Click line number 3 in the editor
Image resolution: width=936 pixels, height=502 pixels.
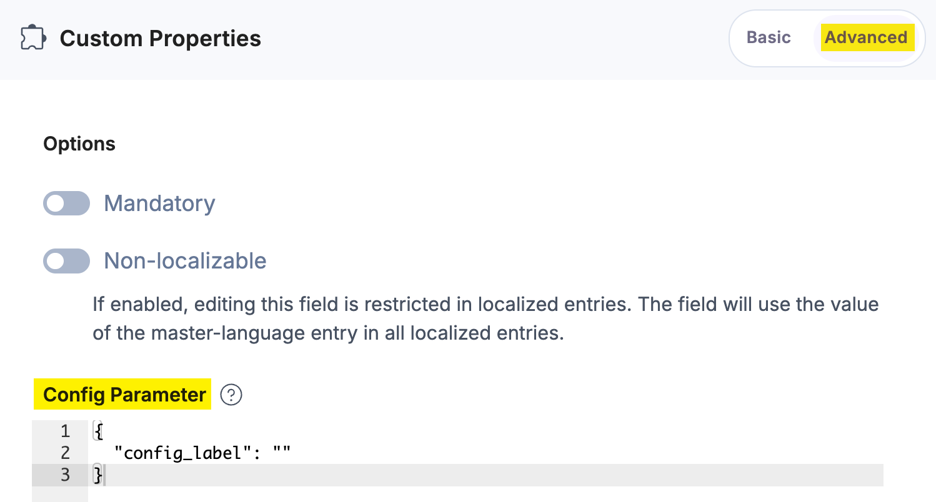[x=64, y=475]
